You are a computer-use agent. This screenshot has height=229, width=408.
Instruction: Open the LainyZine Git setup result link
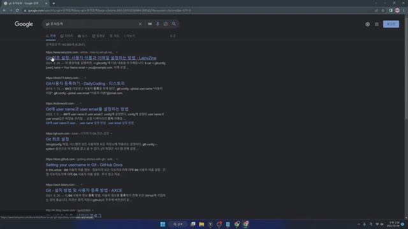101,58
